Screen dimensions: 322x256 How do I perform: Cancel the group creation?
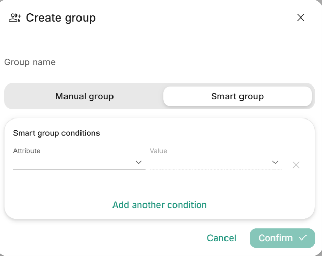221,238
